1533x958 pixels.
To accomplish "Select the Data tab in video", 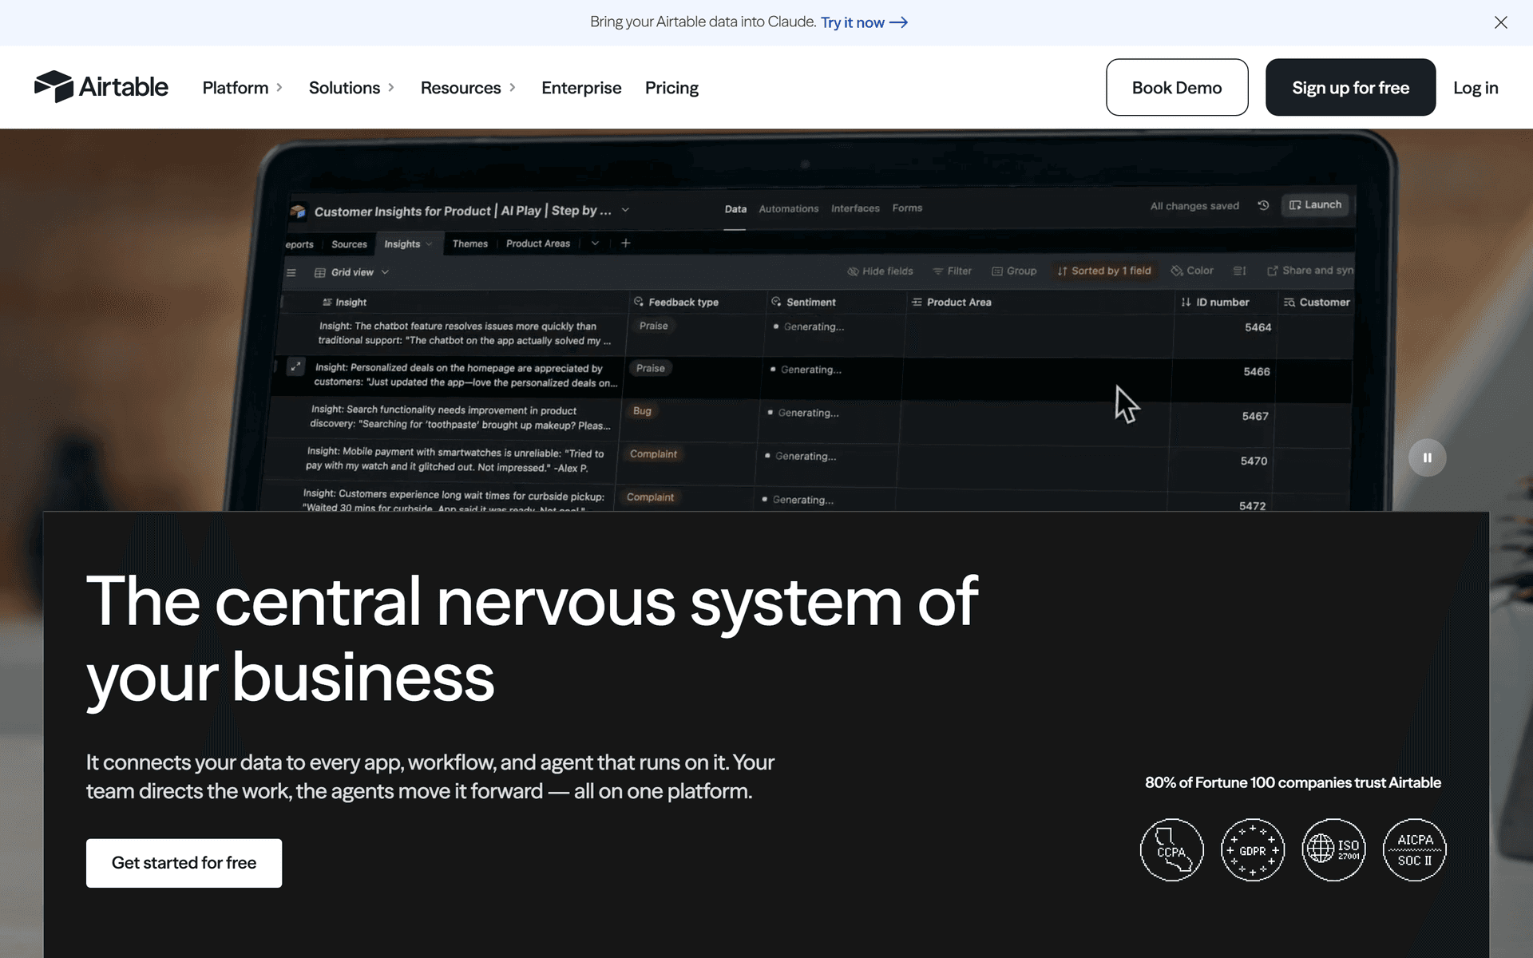I will point(735,209).
